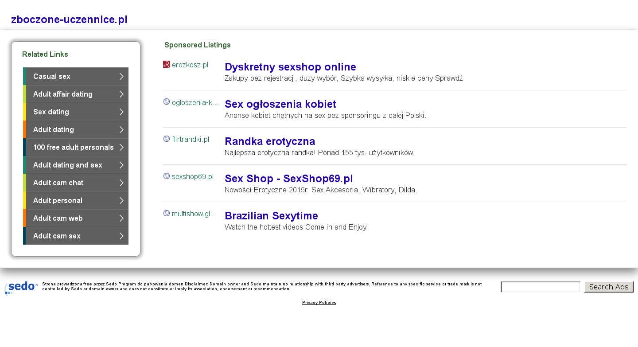Viewport: 638px width, 347px height.
Task: Open Program do parkowania domen link
Action: coord(151,284)
